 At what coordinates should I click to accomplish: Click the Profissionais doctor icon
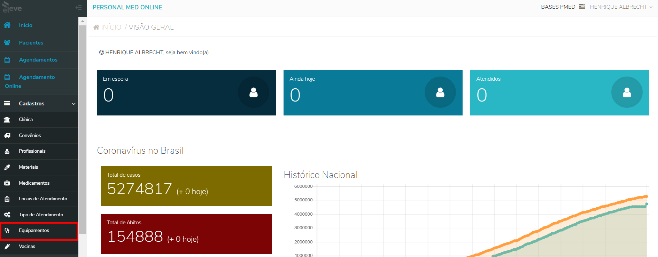point(7,151)
